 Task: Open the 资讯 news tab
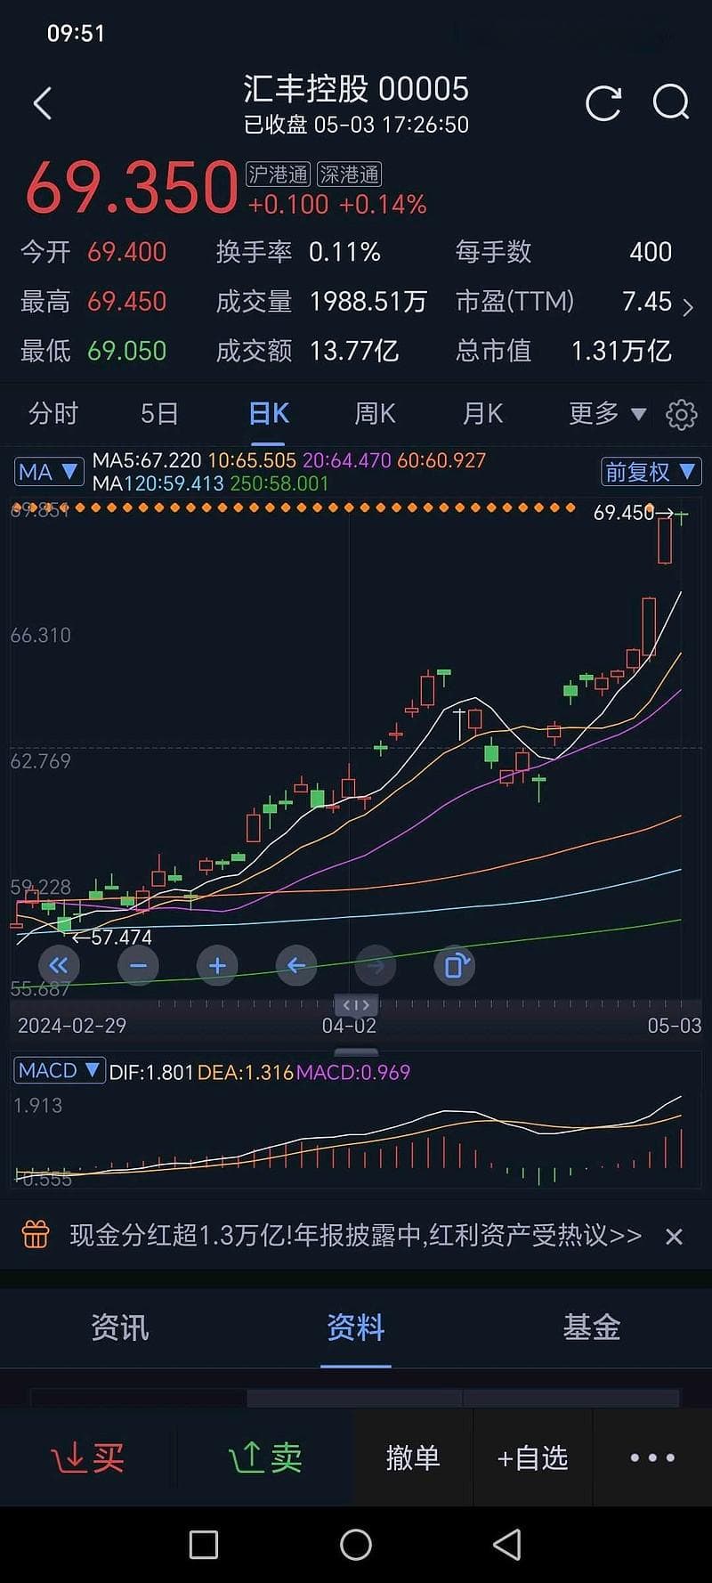coord(119,1327)
